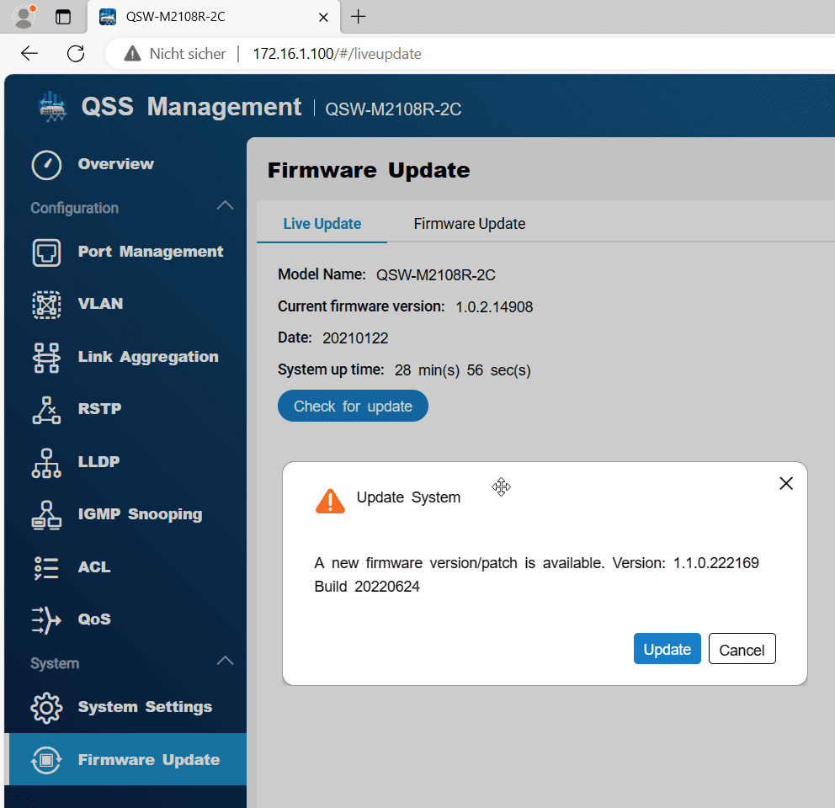Click the Date value 20210122
The image size is (835, 808).
point(355,338)
